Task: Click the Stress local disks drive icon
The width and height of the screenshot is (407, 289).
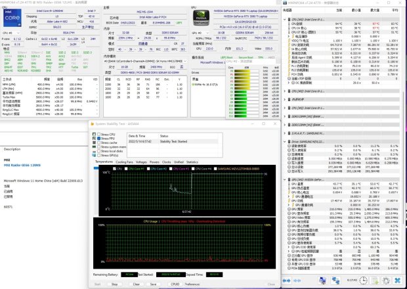Action: 94,151
